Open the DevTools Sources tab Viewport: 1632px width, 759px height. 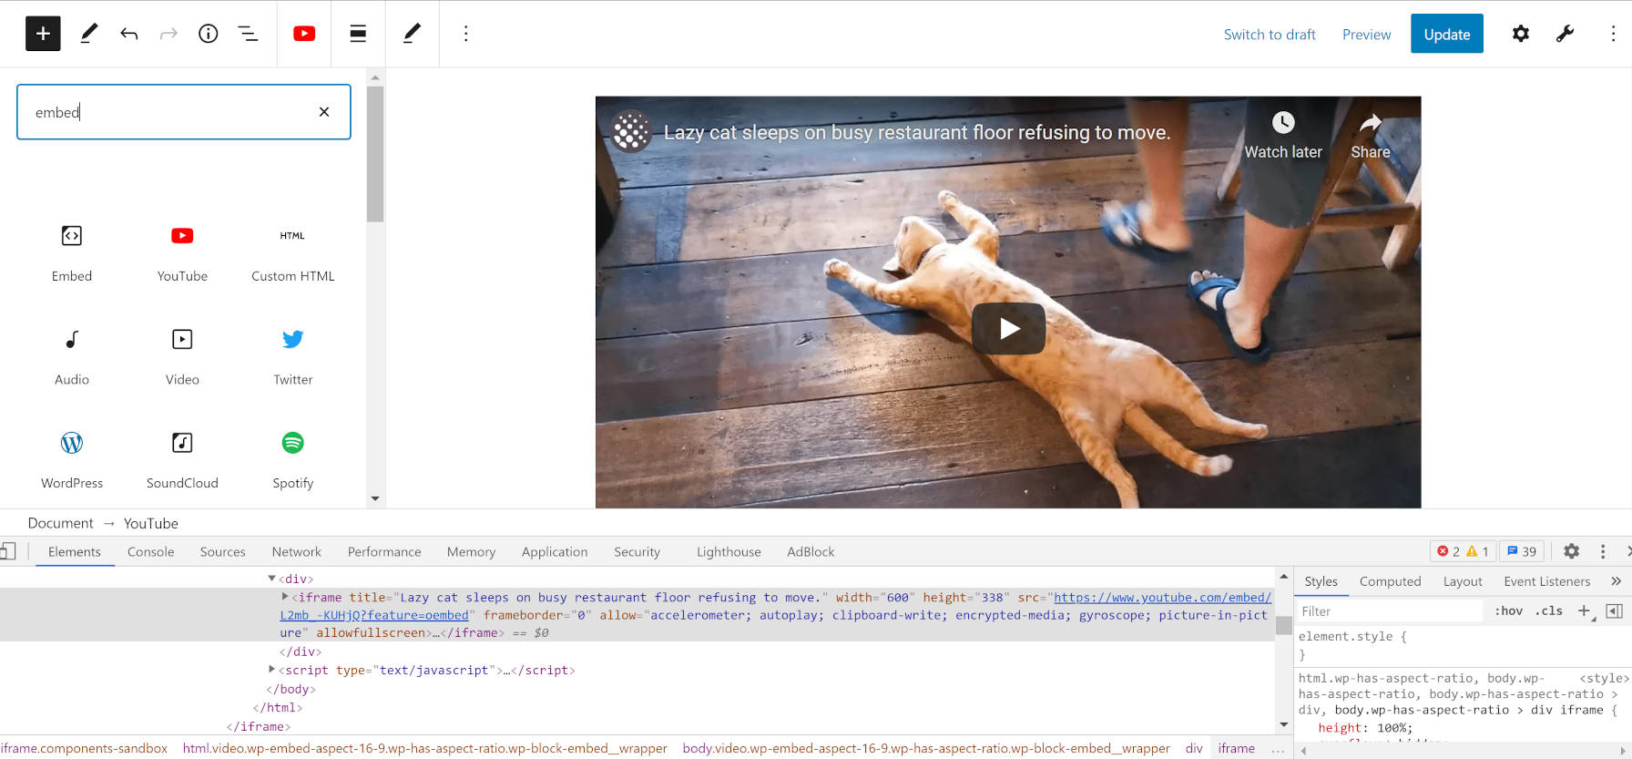[223, 551]
